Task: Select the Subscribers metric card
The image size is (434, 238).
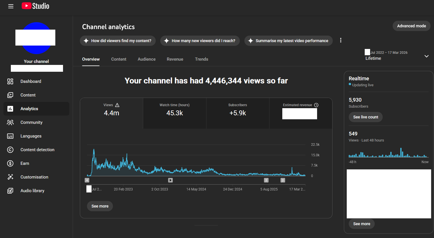Action: point(238,113)
